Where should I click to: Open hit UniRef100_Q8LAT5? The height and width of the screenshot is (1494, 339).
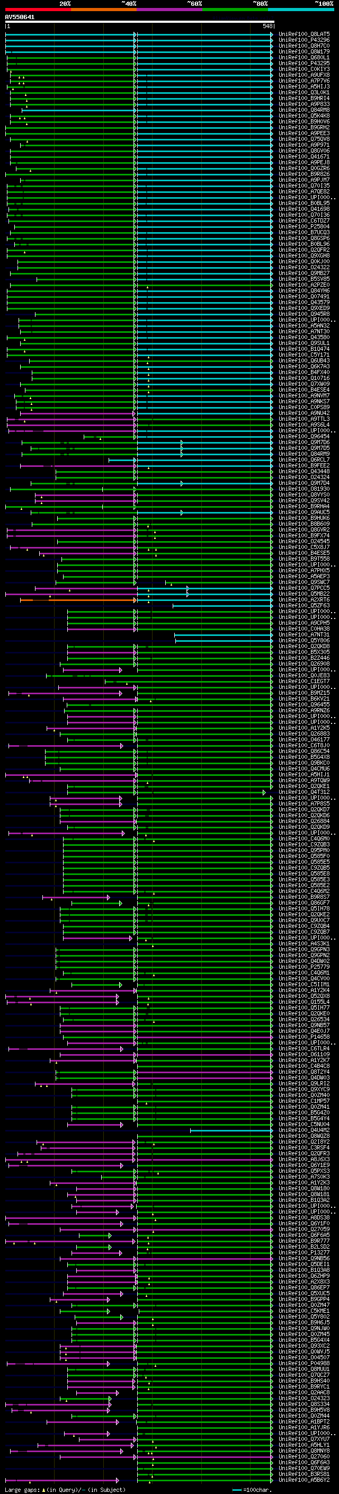[x=304, y=34]
